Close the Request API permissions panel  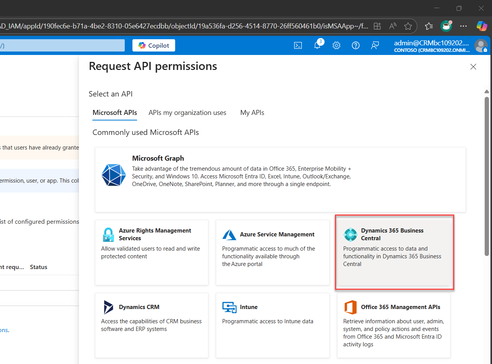pyautogui.click(x=473, y=67)
